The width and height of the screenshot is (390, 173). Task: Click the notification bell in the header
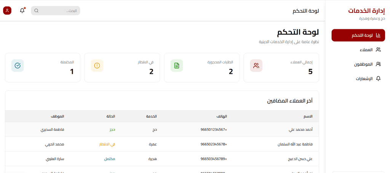22,10
